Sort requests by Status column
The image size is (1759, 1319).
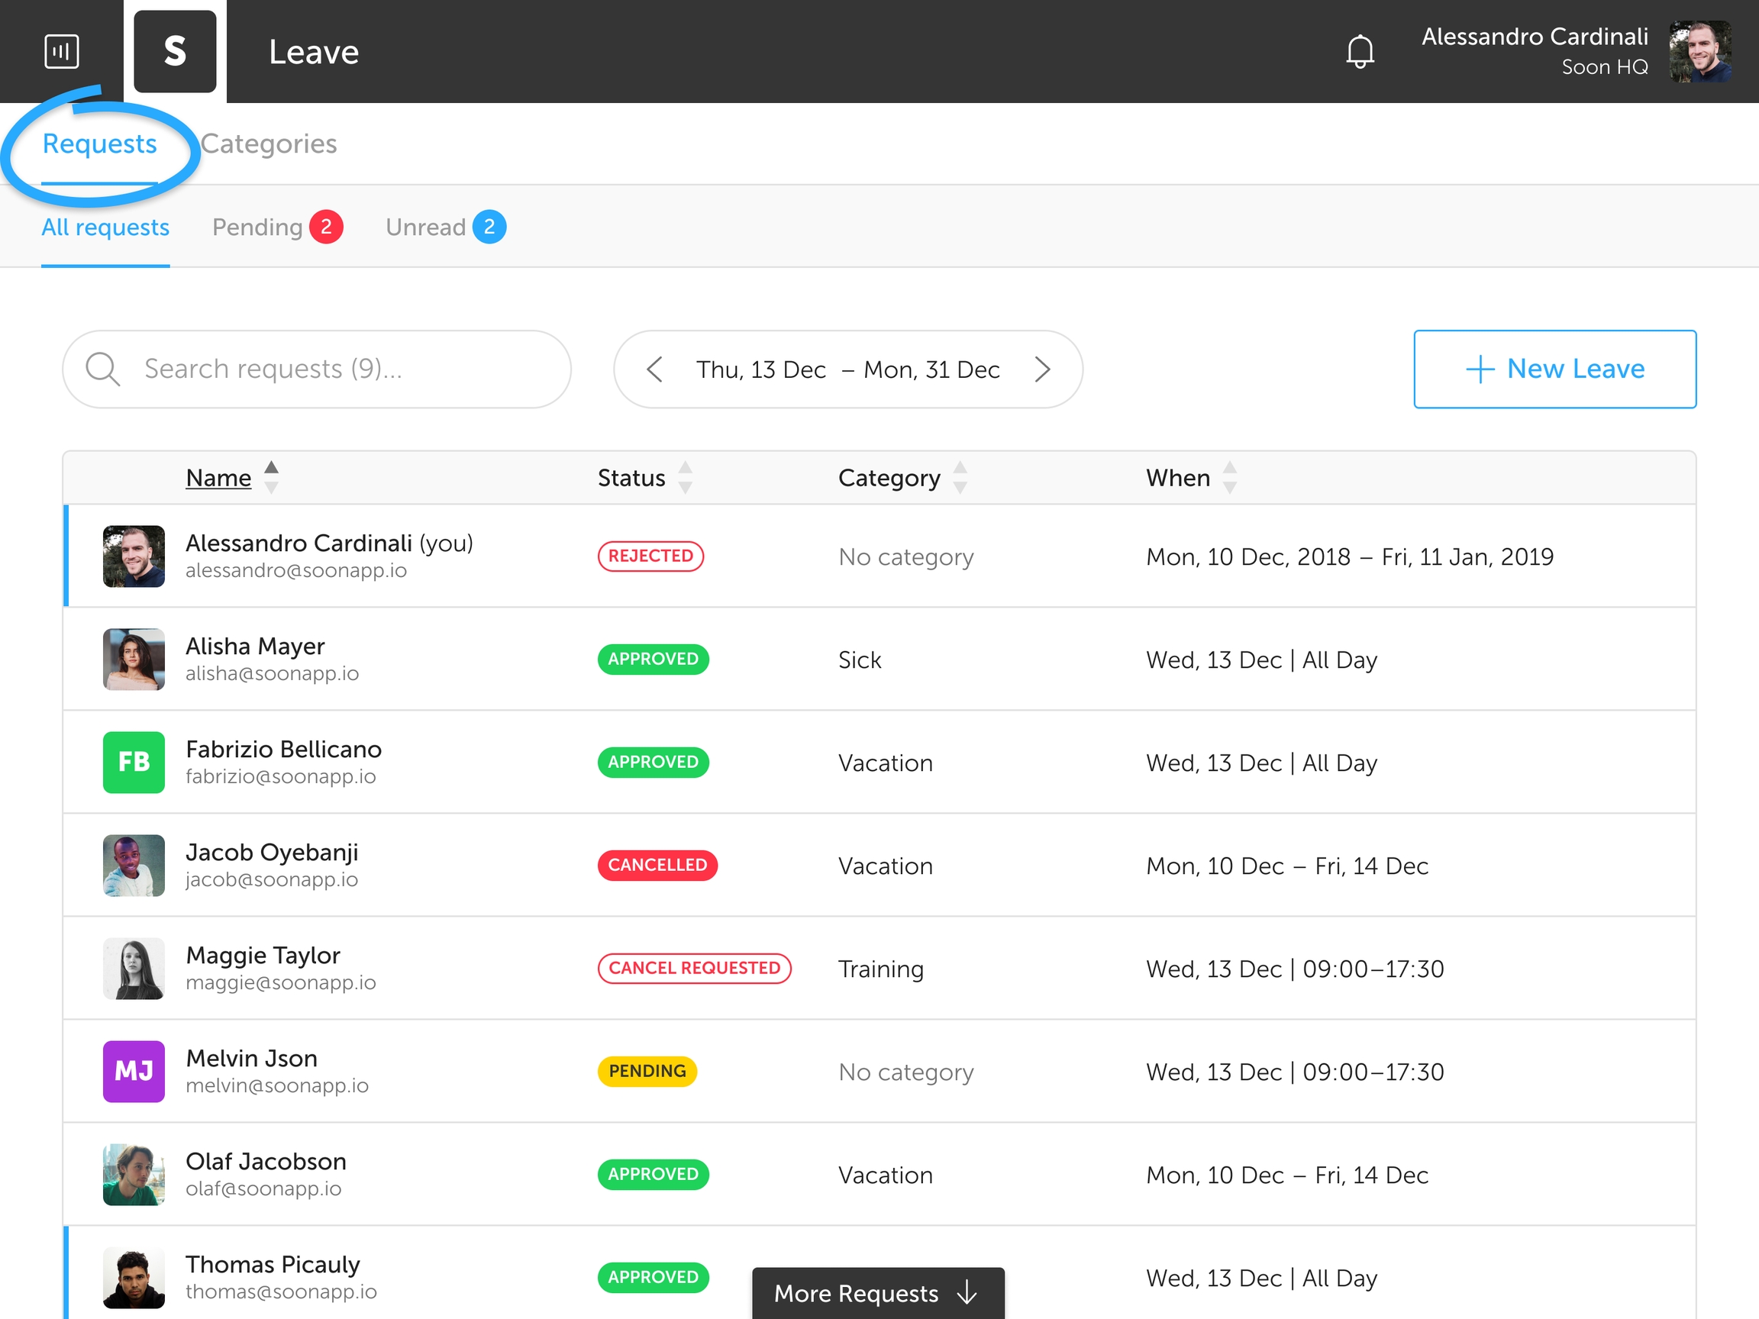tap(632, 478)
